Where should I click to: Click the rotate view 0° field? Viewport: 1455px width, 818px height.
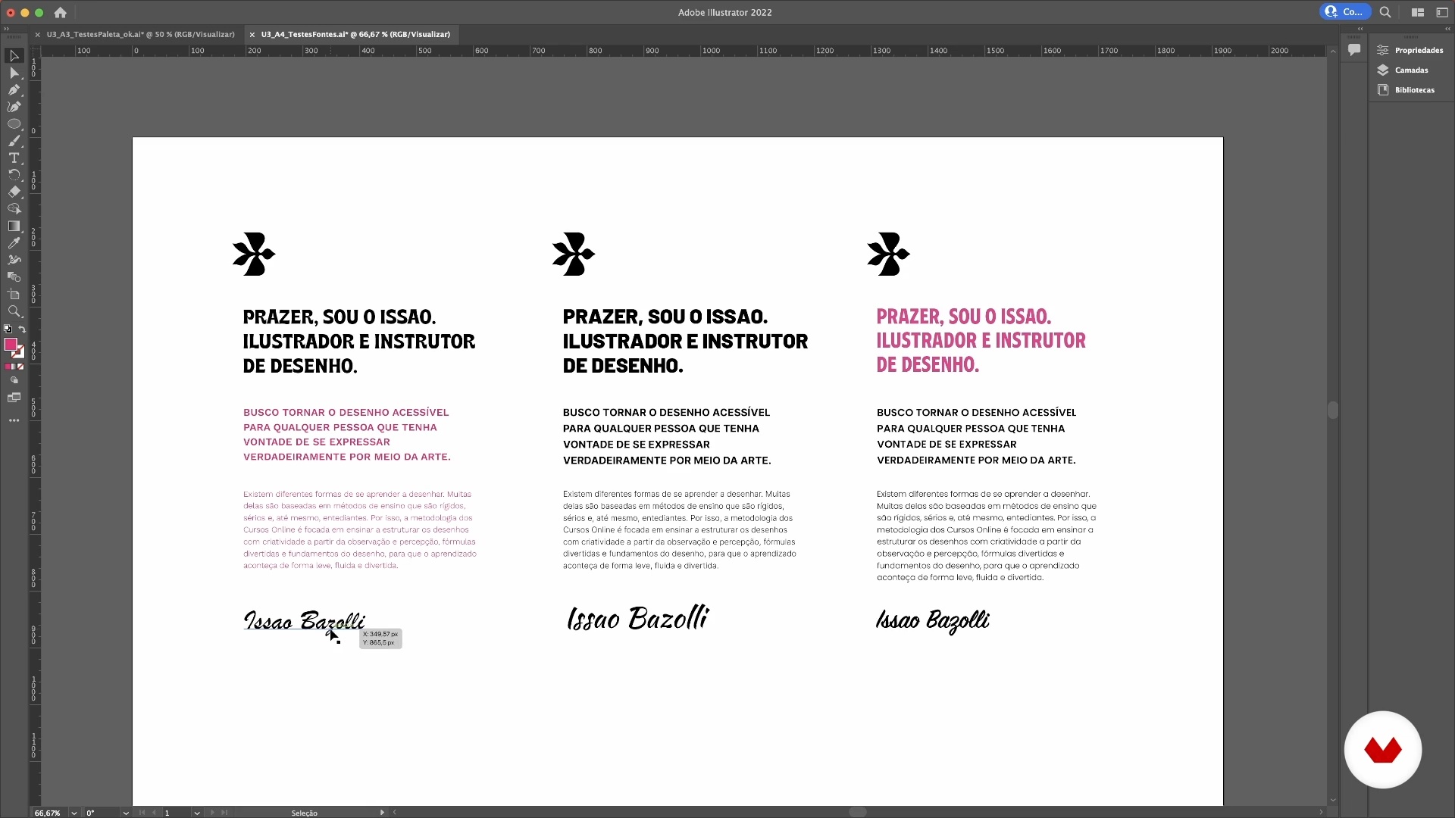(x=102, y=813)
